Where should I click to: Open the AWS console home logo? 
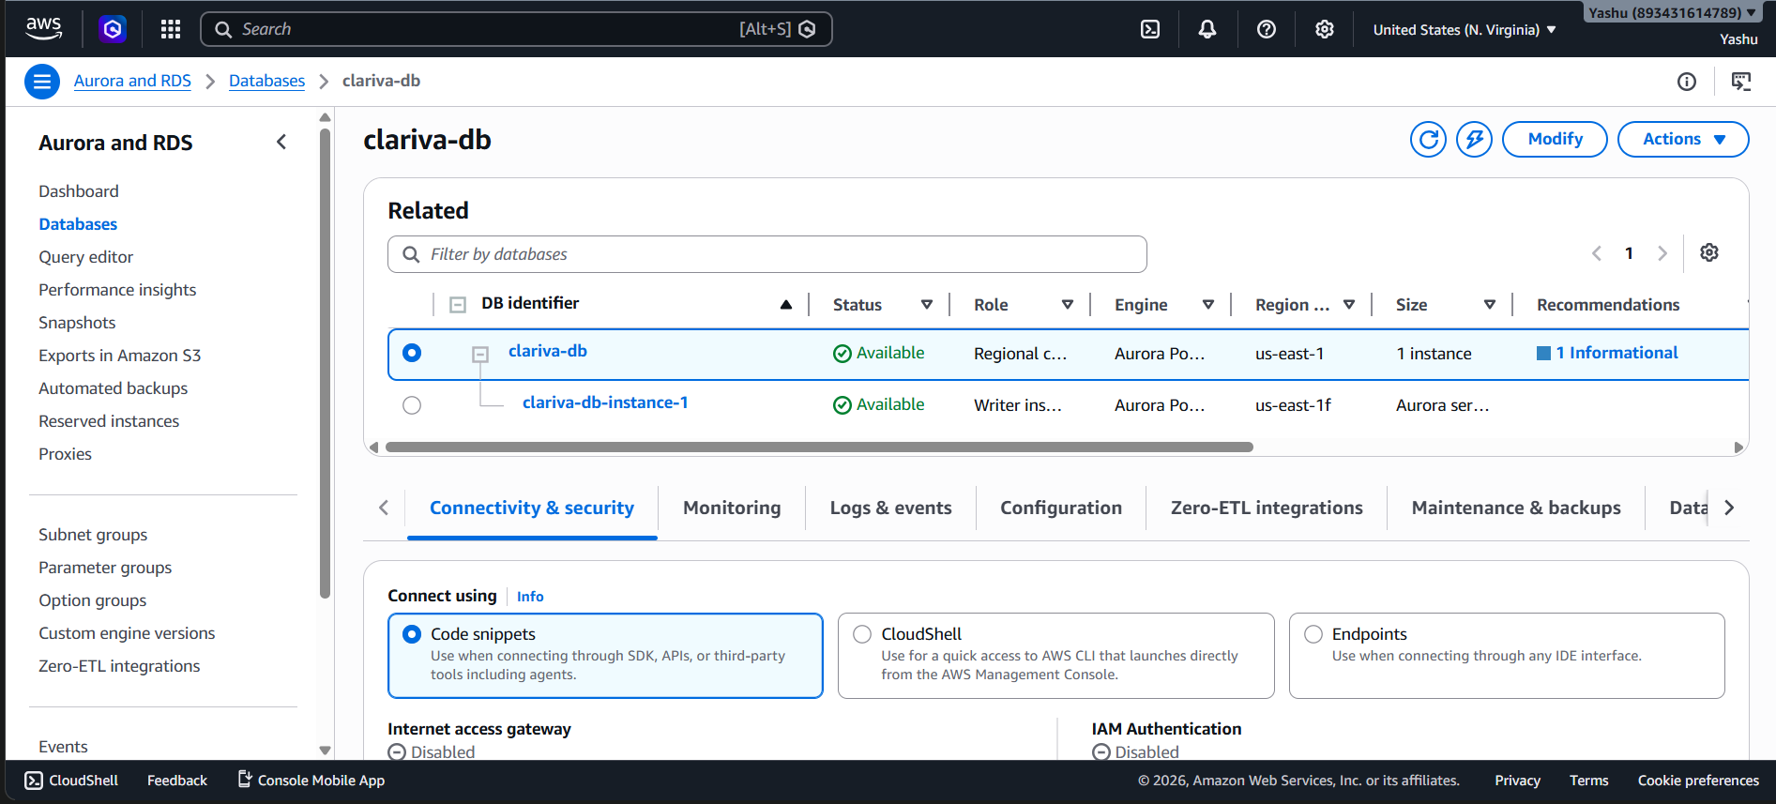point(44,29)
